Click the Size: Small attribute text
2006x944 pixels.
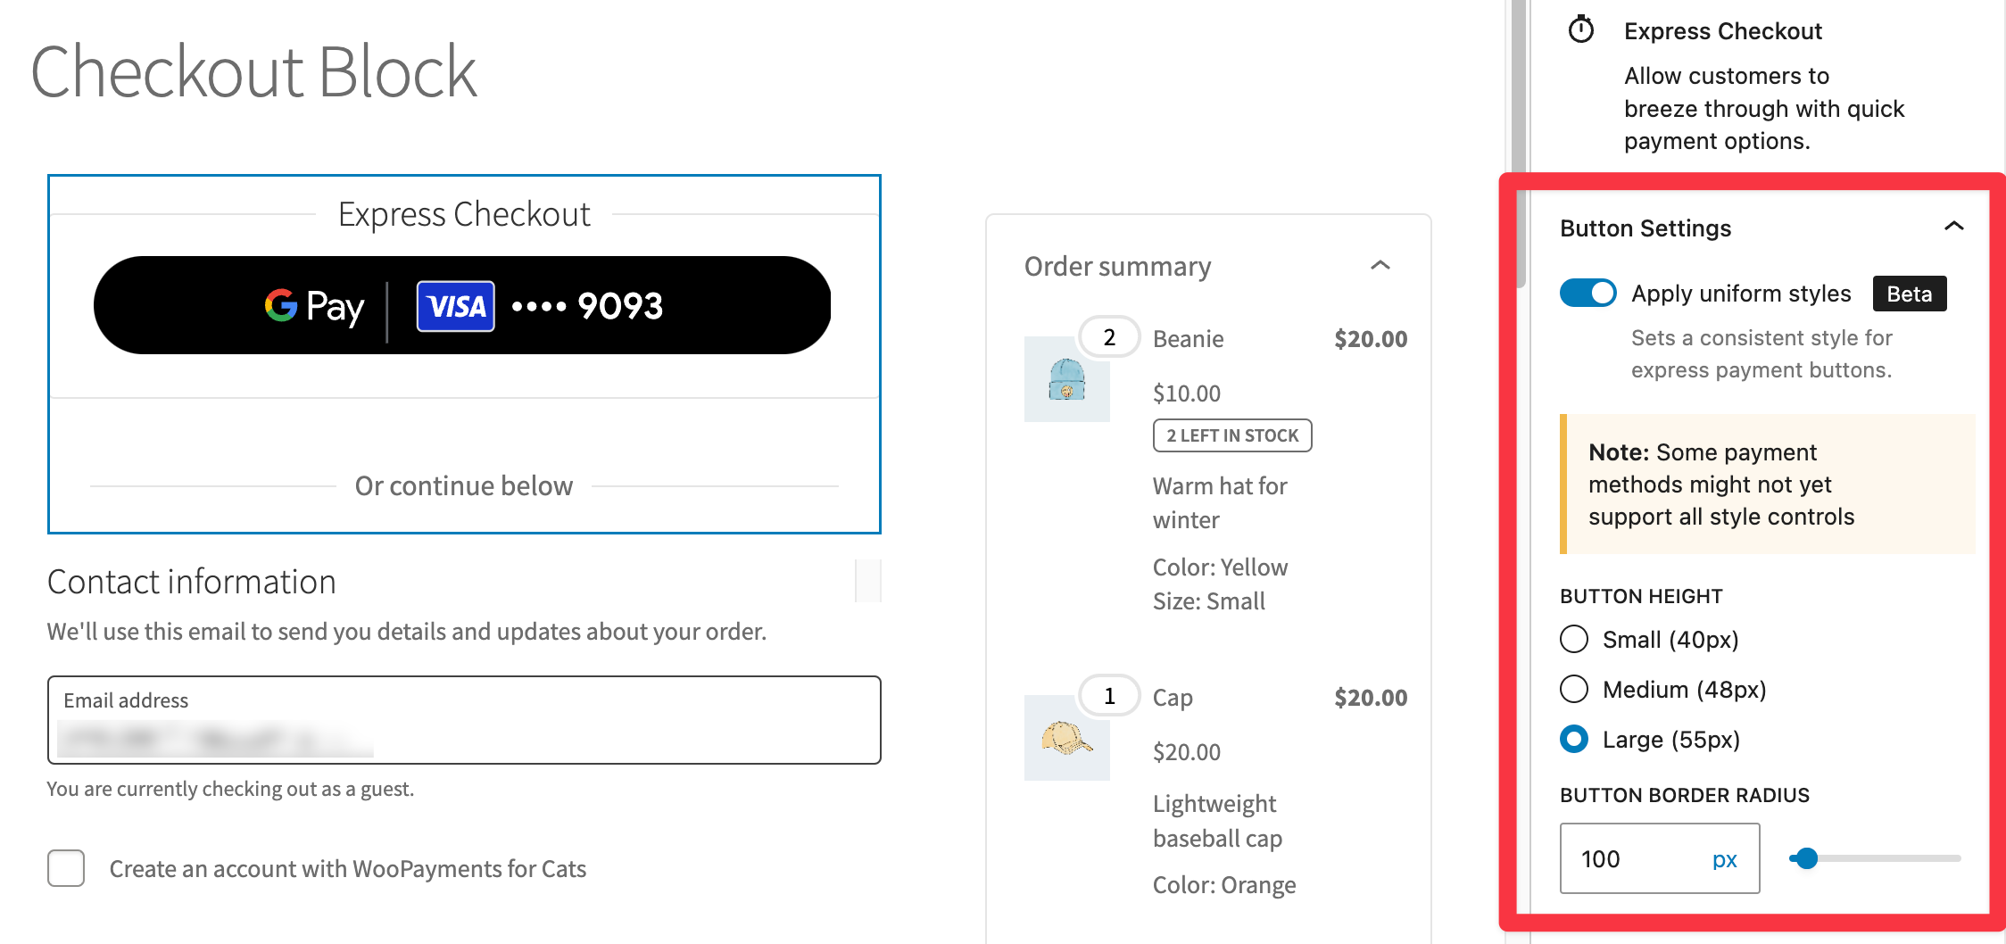(x=1208, y=601)
